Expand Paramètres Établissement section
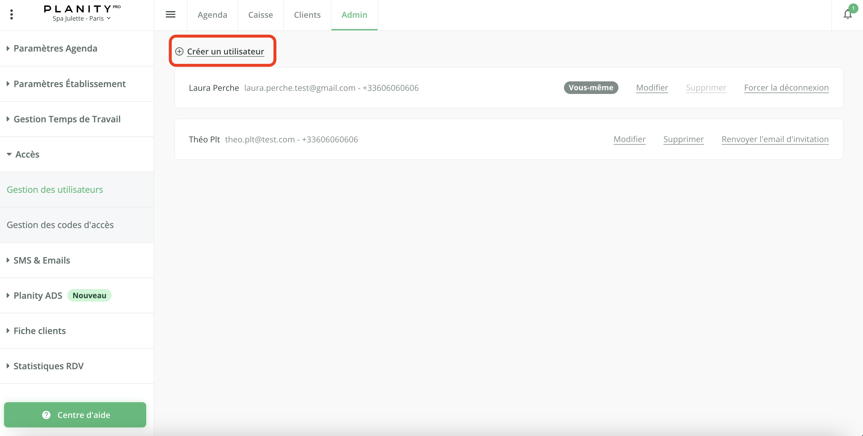Image resolution: width=863 pixels, height=436 pixels. coord(69,84)
